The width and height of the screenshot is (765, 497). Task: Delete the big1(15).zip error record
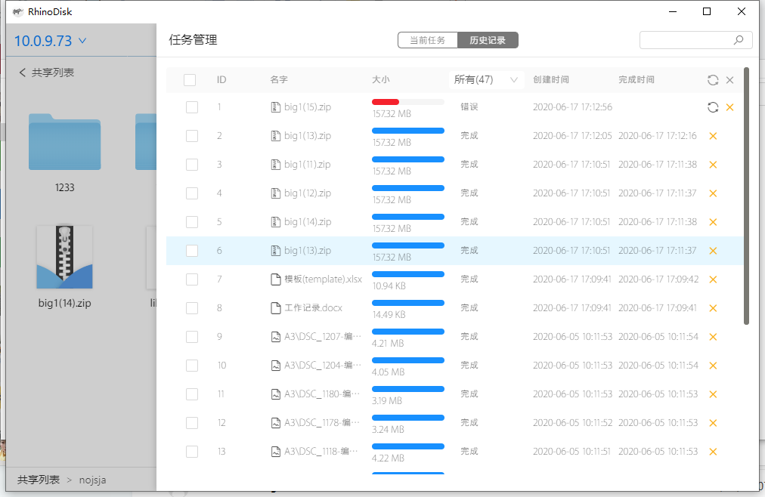tap(729, 107)
